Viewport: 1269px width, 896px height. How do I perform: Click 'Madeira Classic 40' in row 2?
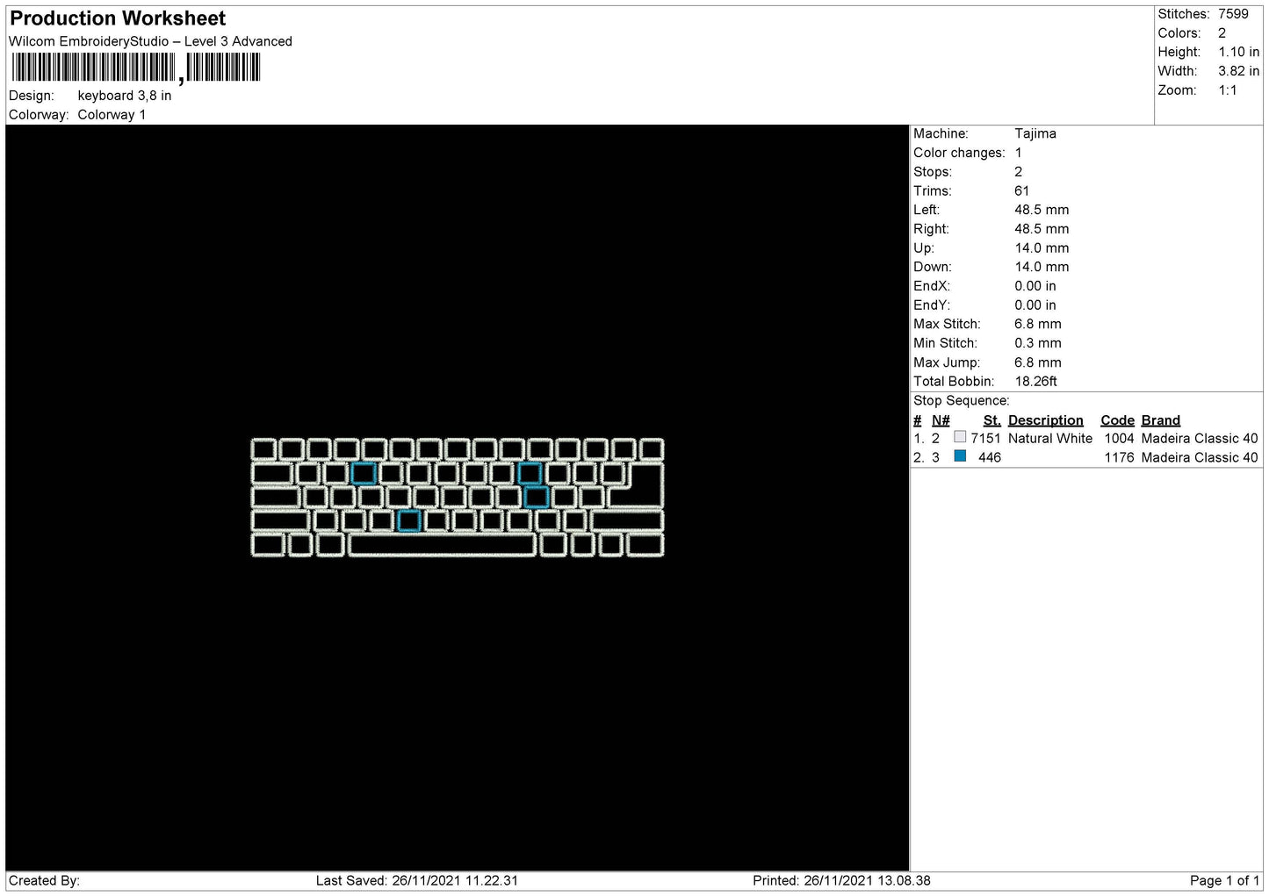coord(1199,457)
